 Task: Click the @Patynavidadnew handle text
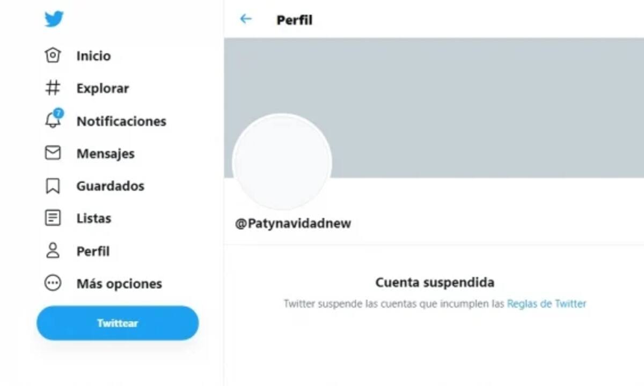coord(293,224)
